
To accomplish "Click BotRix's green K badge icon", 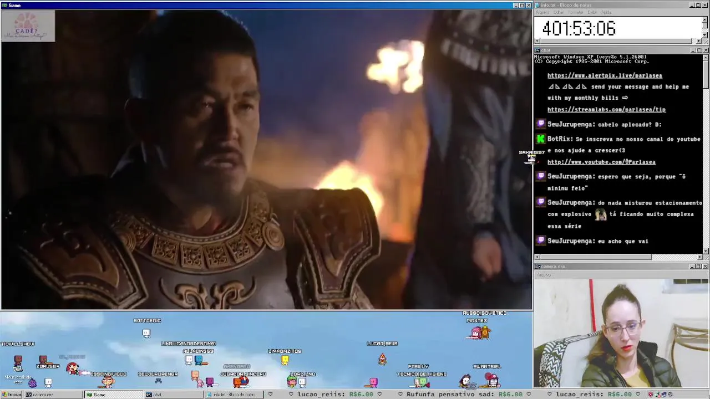I will point(541,139).
